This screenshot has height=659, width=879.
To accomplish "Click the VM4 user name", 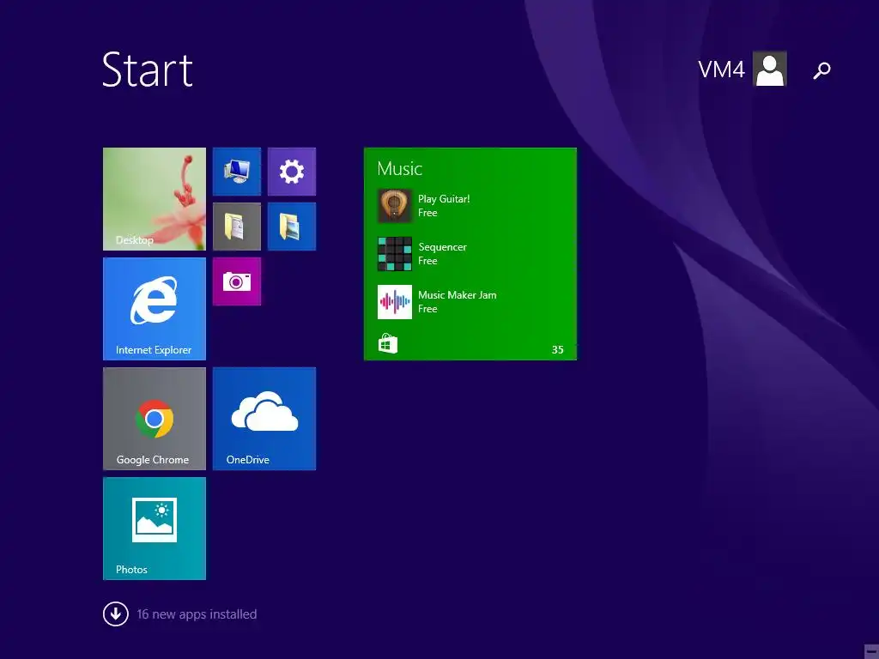I will coord(721,70).
